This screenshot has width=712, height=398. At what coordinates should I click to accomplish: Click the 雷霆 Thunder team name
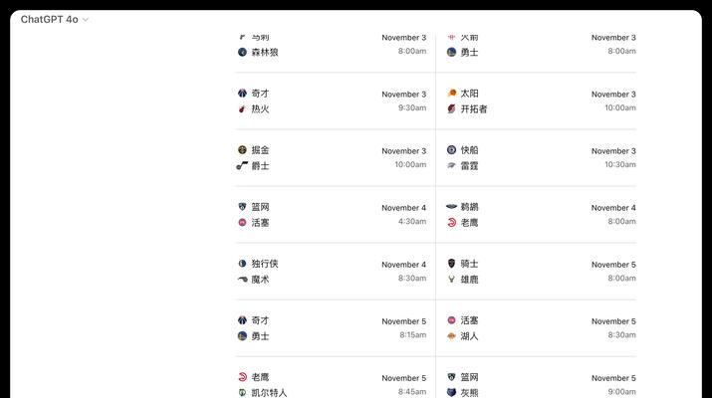(469, 165)
